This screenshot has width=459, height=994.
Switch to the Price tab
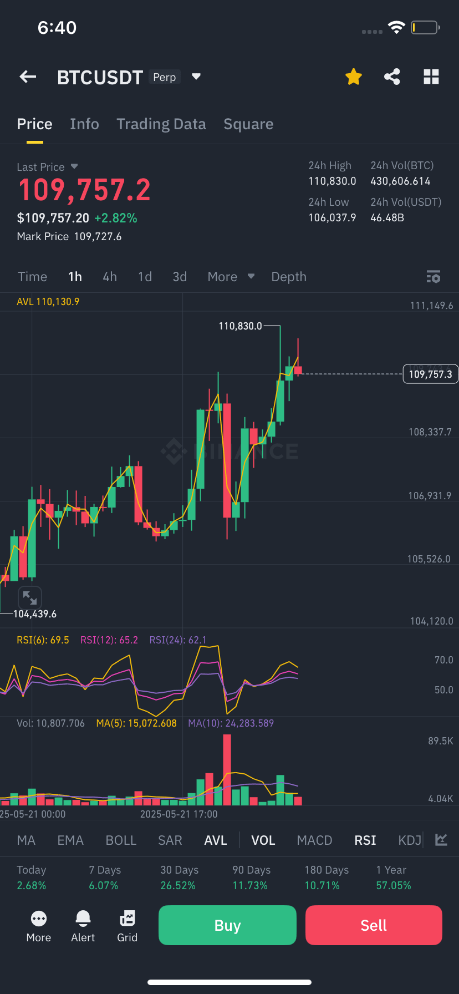coord(34,124)
